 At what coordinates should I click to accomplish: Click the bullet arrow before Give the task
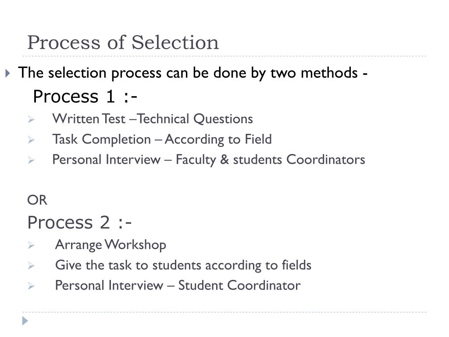(x=31, y=265)
